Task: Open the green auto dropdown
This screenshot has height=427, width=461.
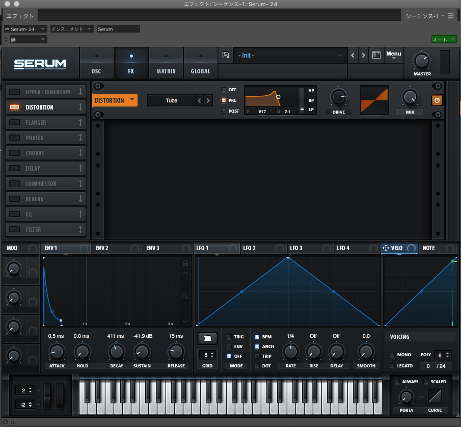Action: (444, 39)
